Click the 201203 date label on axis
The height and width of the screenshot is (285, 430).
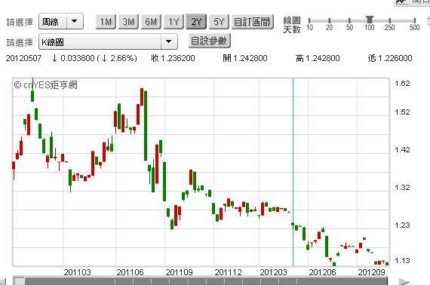coord(273,272)
